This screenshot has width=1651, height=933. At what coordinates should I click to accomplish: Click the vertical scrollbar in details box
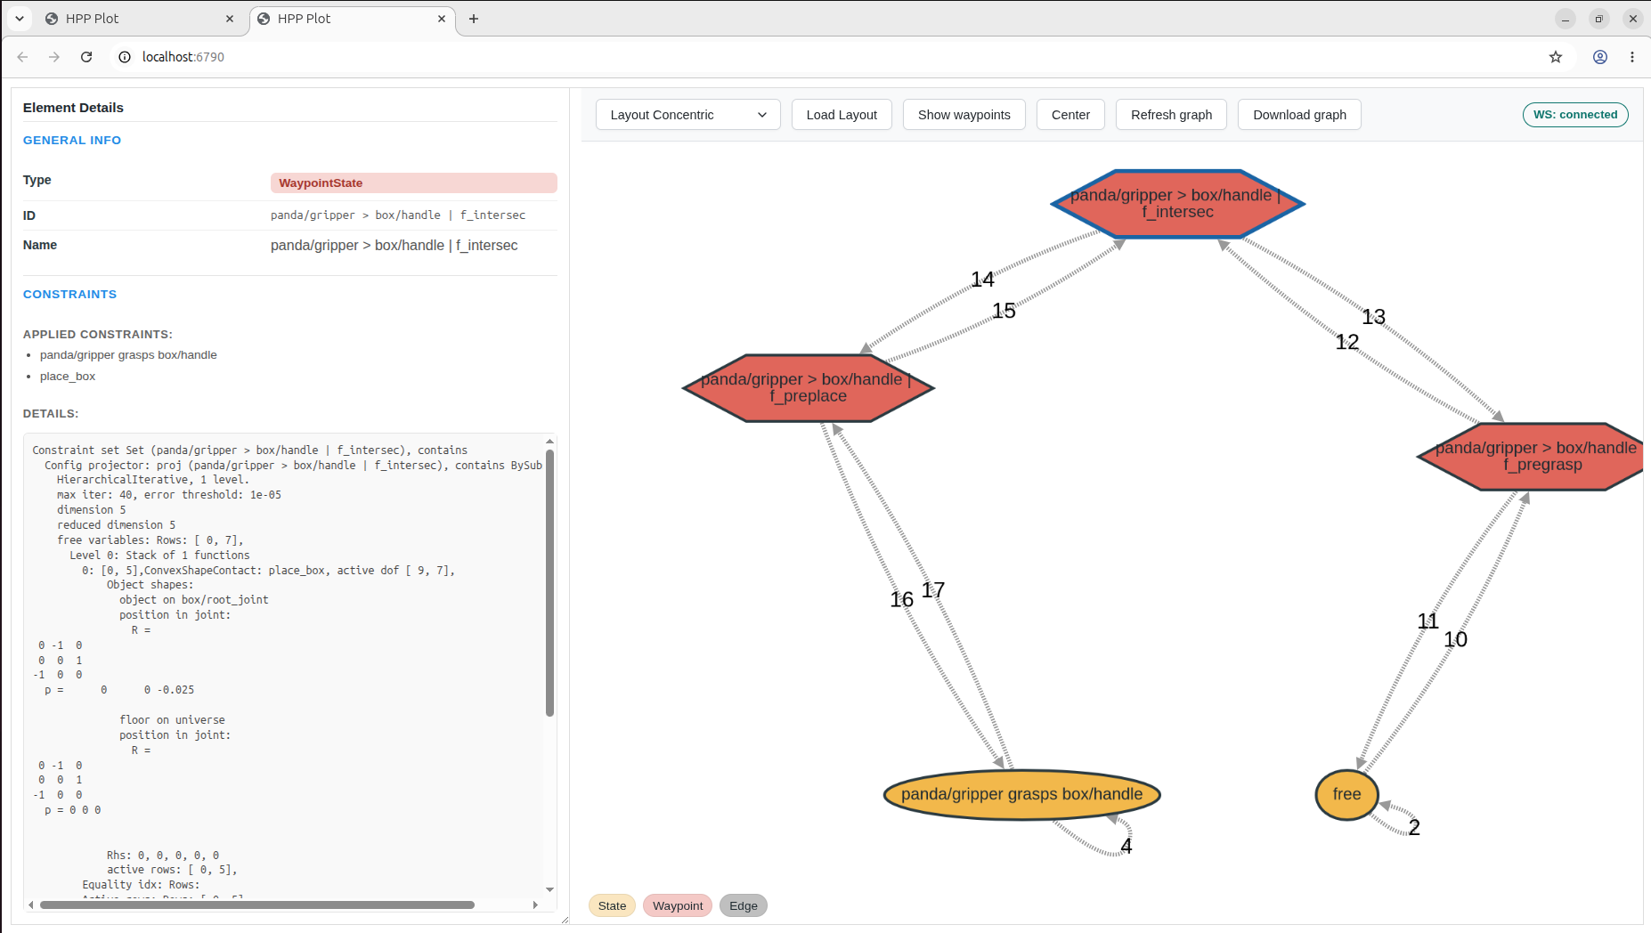[549, 582]
